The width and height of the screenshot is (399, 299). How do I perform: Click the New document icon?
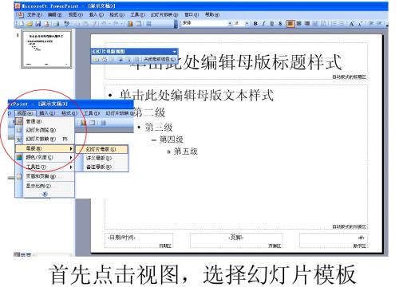tap(22, 24)
